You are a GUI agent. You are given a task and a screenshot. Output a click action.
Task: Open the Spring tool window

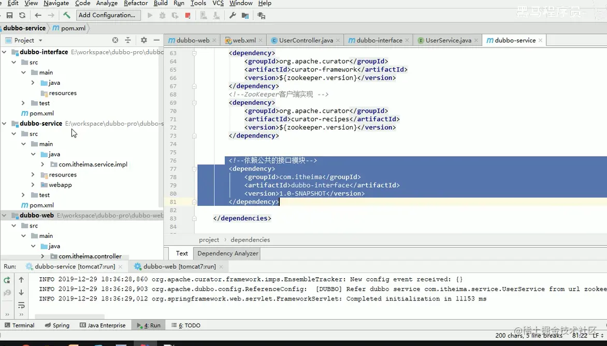click(57, 325)
